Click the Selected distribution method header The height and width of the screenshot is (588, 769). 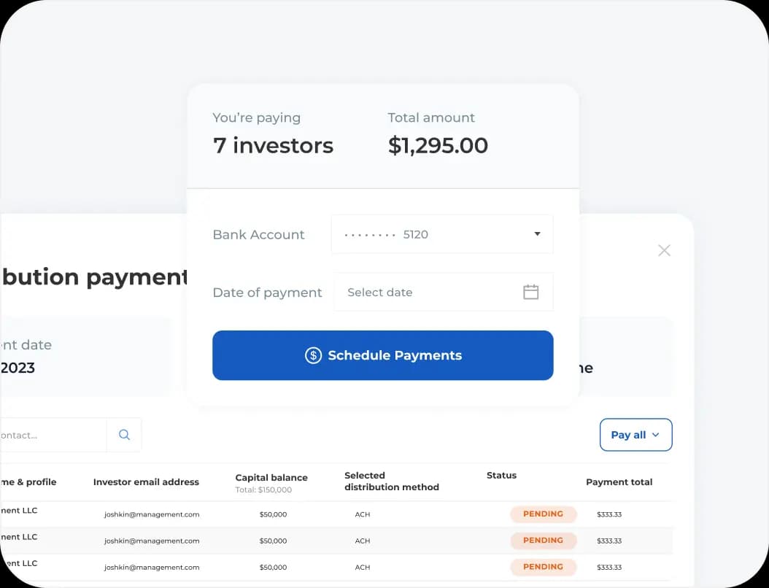(x=392, y=481)
